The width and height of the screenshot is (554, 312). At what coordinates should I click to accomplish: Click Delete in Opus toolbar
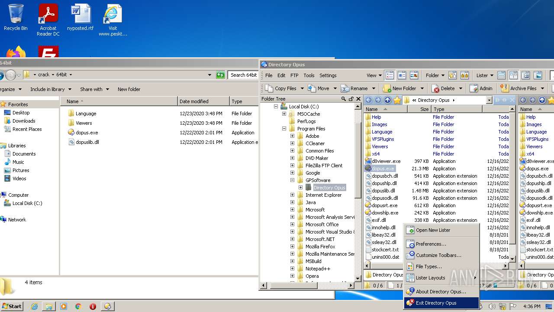pos(443,88)
